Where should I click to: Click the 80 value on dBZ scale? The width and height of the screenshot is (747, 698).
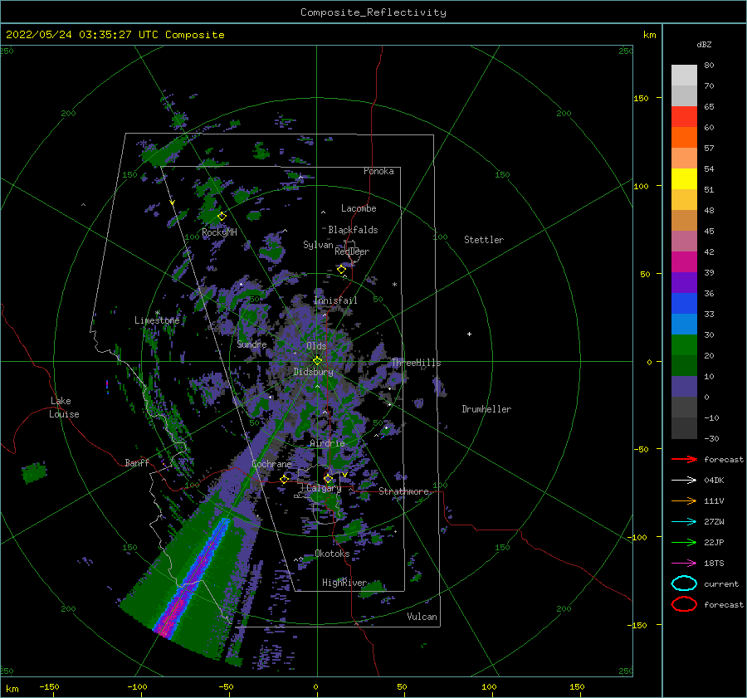pos(709,66)
